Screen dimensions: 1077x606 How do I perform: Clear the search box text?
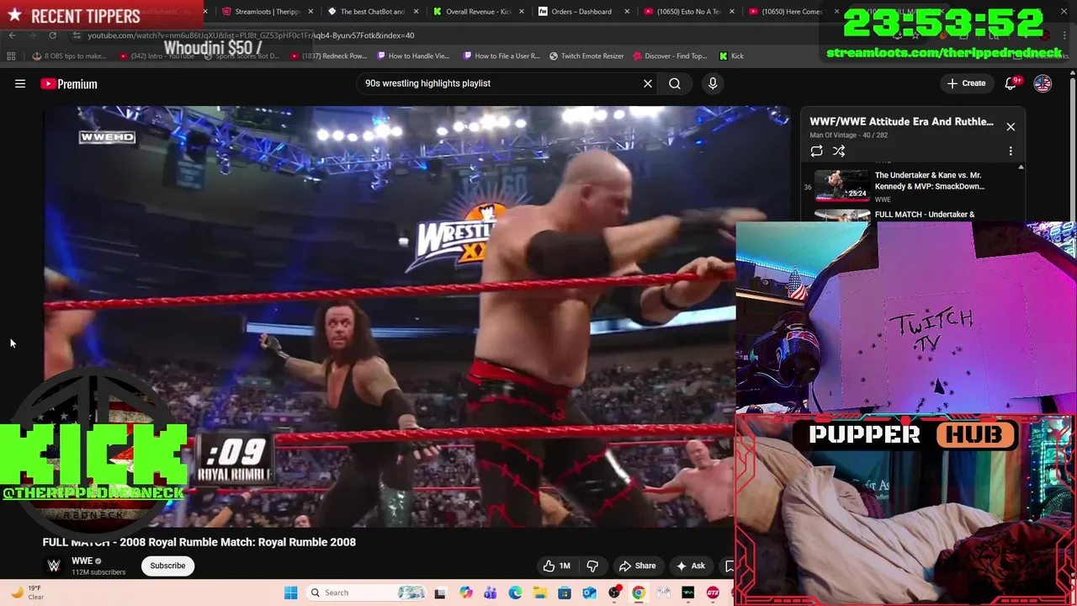tap(648, 83)
